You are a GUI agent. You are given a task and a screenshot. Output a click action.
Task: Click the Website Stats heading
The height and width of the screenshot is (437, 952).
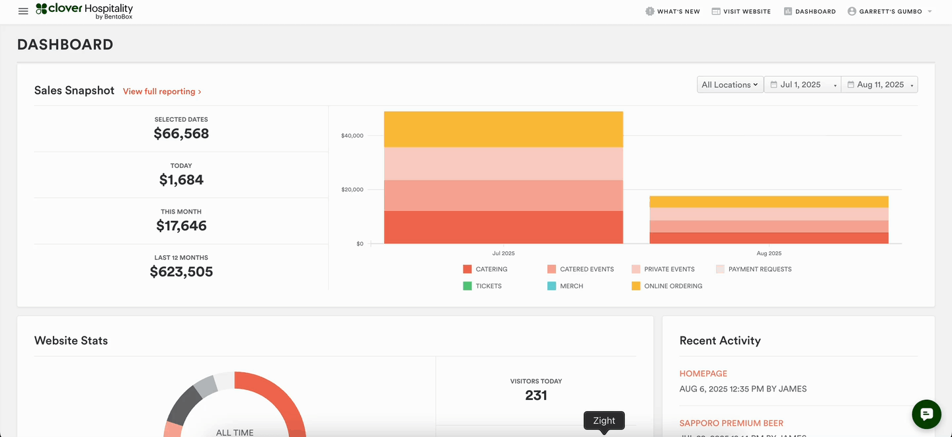pos(71,340)
